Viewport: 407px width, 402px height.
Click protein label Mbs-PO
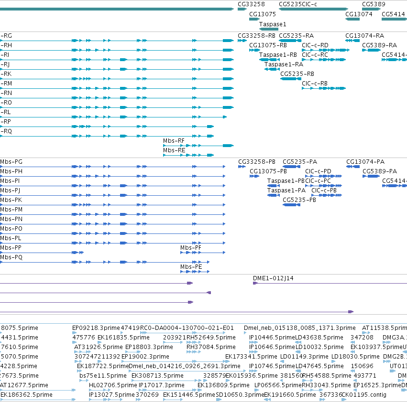[x=11, y=229]
